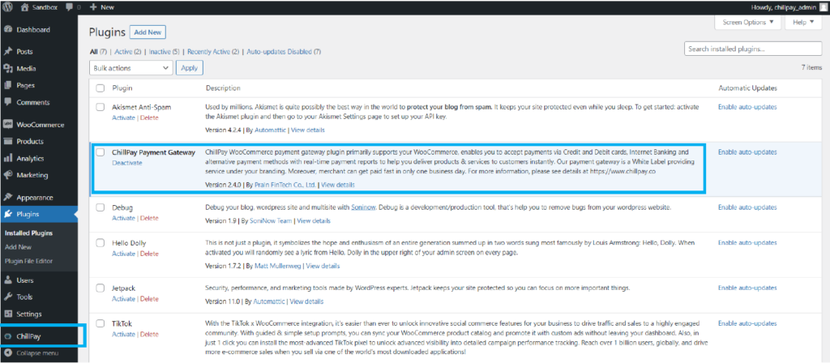Image resolution: width=830 pixels, height=363 pixels.
Task: Expand the Help dropdown tab
Action: (x=803, y=22)
